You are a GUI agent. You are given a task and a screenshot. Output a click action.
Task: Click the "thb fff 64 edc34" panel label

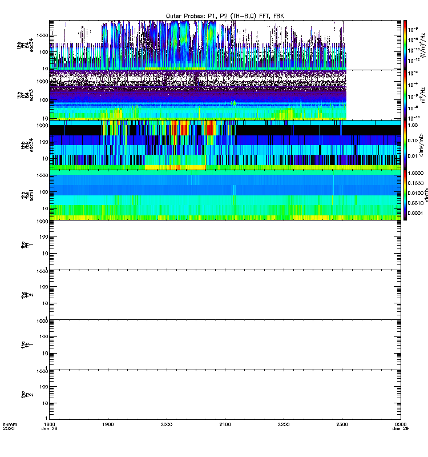[x=25, y=46]
